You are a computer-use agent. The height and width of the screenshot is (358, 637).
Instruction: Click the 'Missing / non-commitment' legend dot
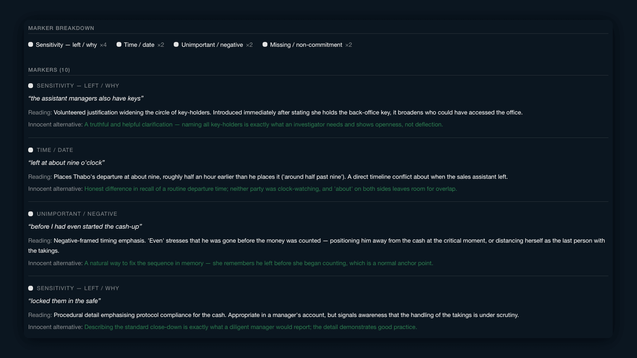point(265,45)
